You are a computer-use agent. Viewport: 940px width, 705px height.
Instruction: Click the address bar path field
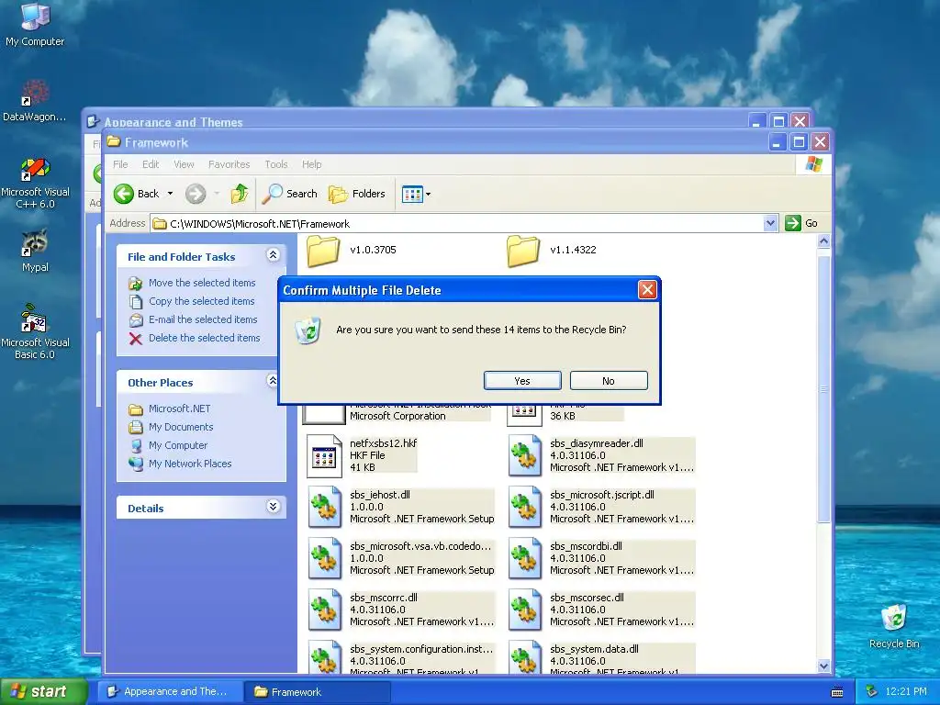tap(457, 224)
